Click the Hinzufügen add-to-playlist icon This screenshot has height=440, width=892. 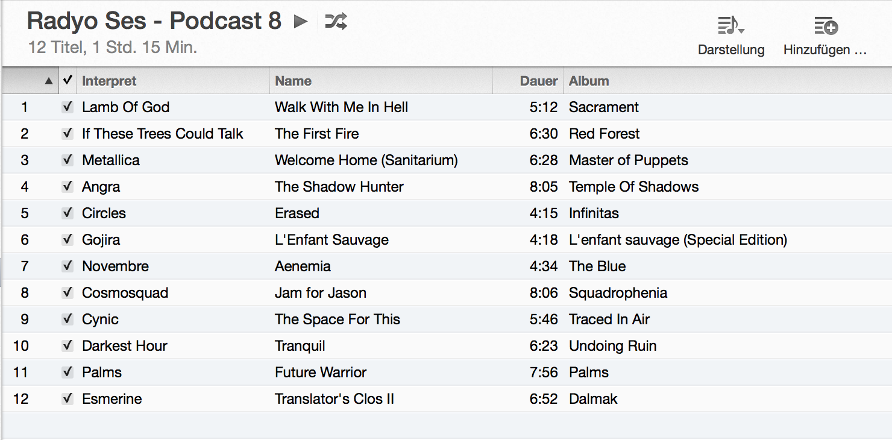coord(826,25)
